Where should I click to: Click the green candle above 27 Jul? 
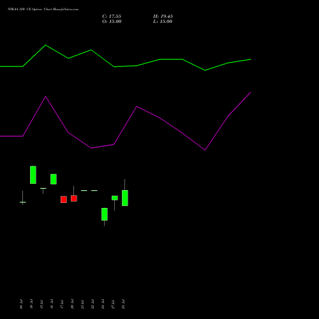115,198
